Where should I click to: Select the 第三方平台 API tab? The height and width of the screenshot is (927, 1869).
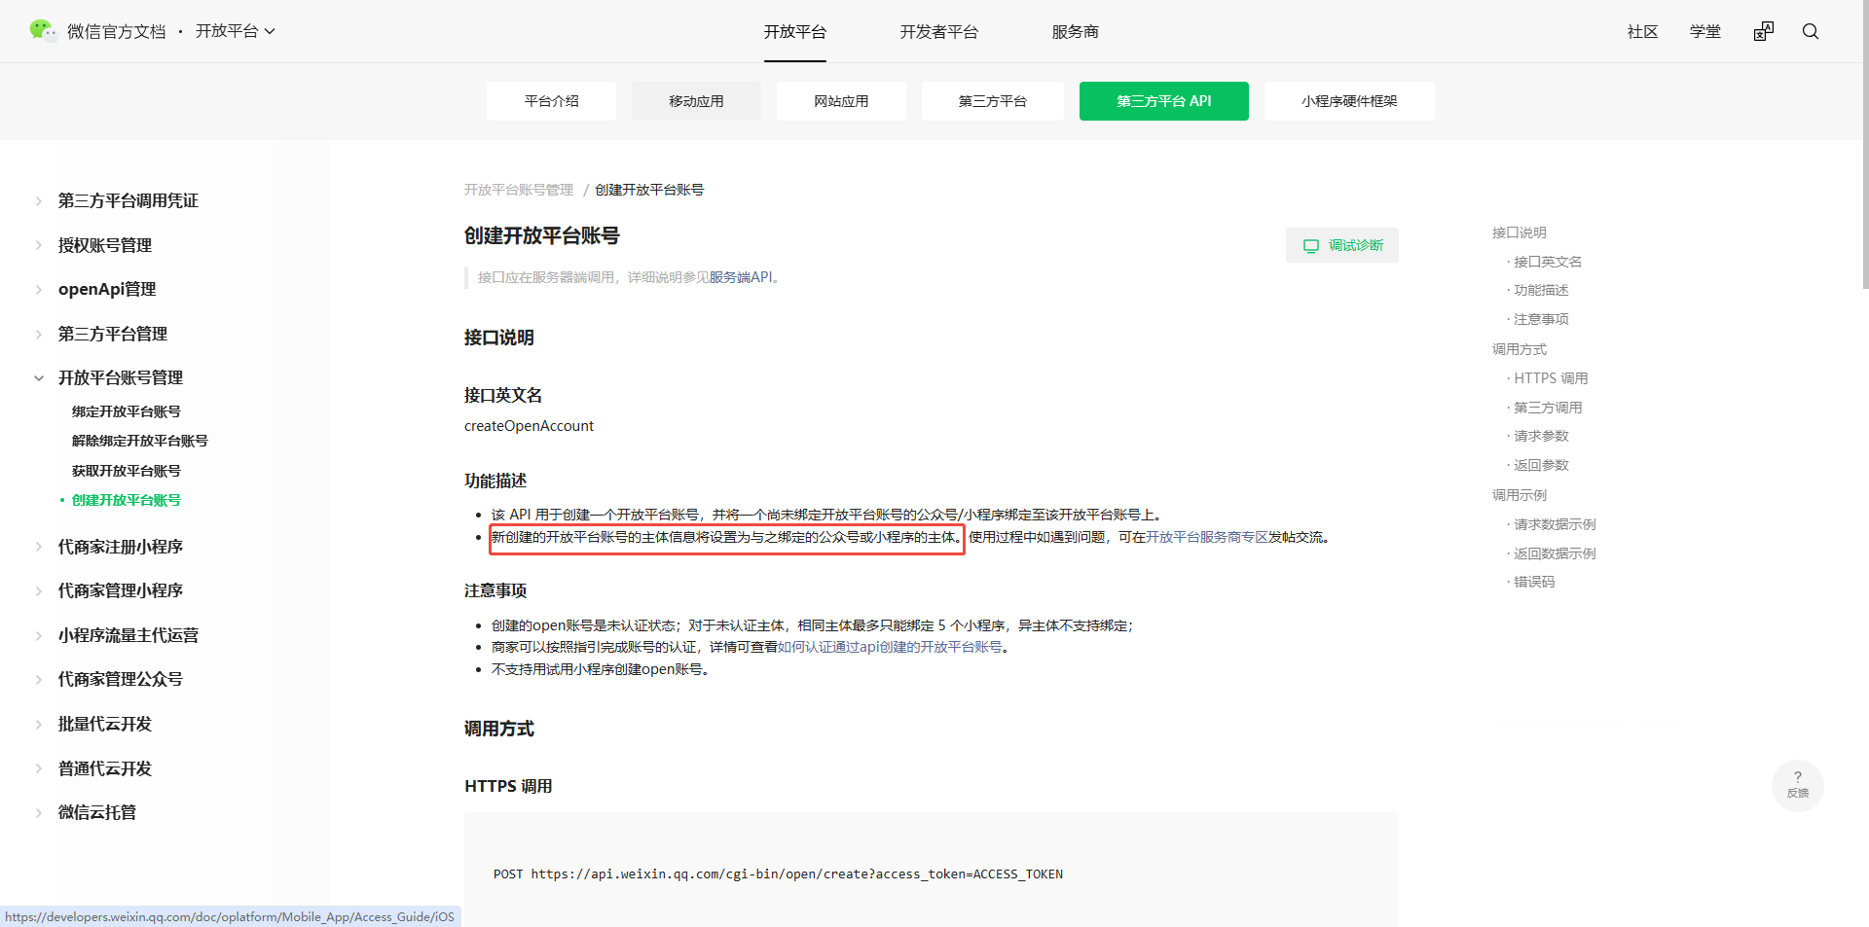[x=1164, y=101]
